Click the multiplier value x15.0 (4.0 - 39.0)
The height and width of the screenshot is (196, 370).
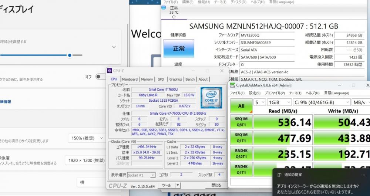pos(146,152)
